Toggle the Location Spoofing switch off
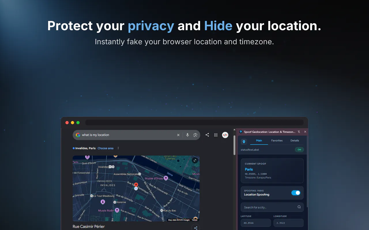The image size is (369, 230). [x=296, y=193]
